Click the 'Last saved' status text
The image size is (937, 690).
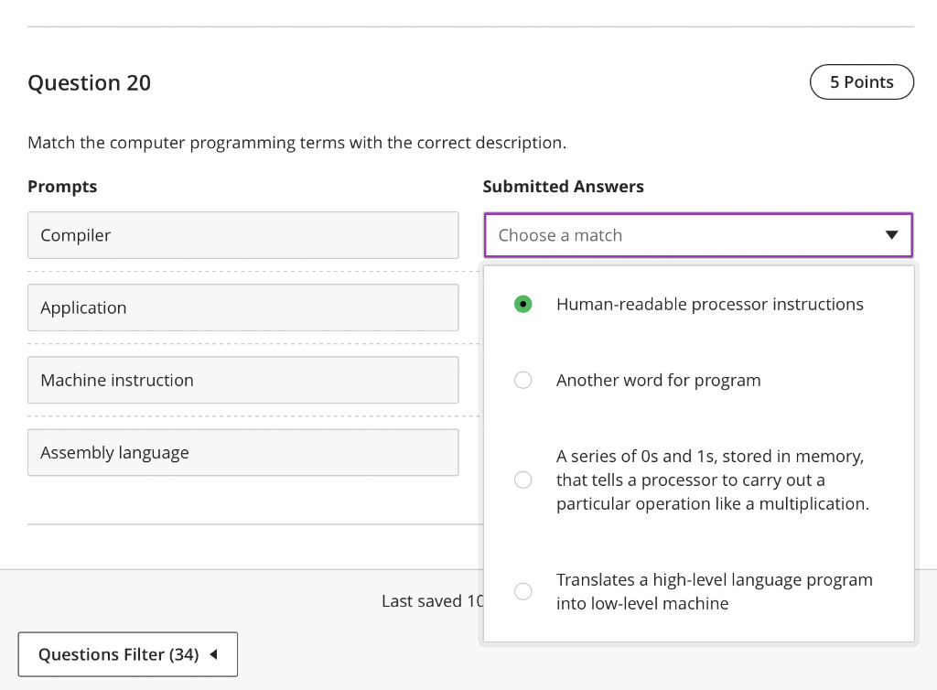point(424,600)
